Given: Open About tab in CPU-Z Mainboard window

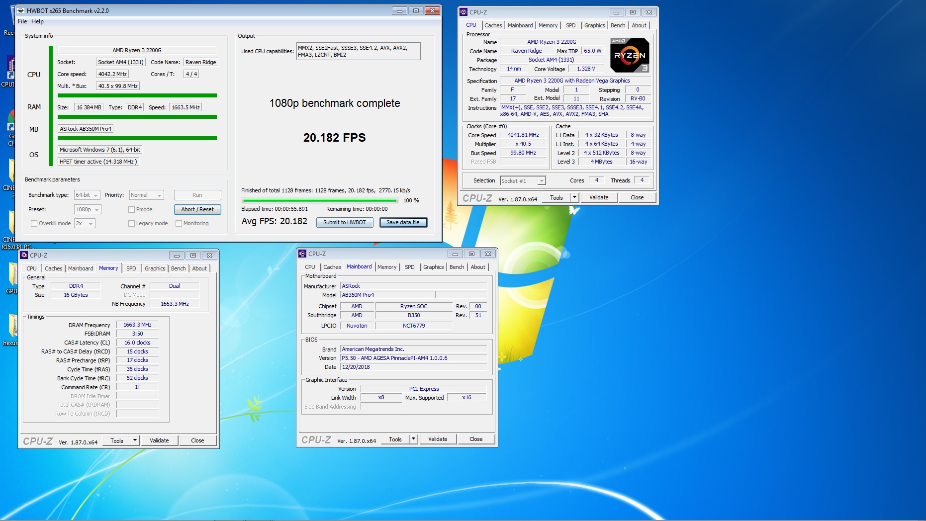Looking at the screenshot, I should pyautogui.click(x=478, y=267).
